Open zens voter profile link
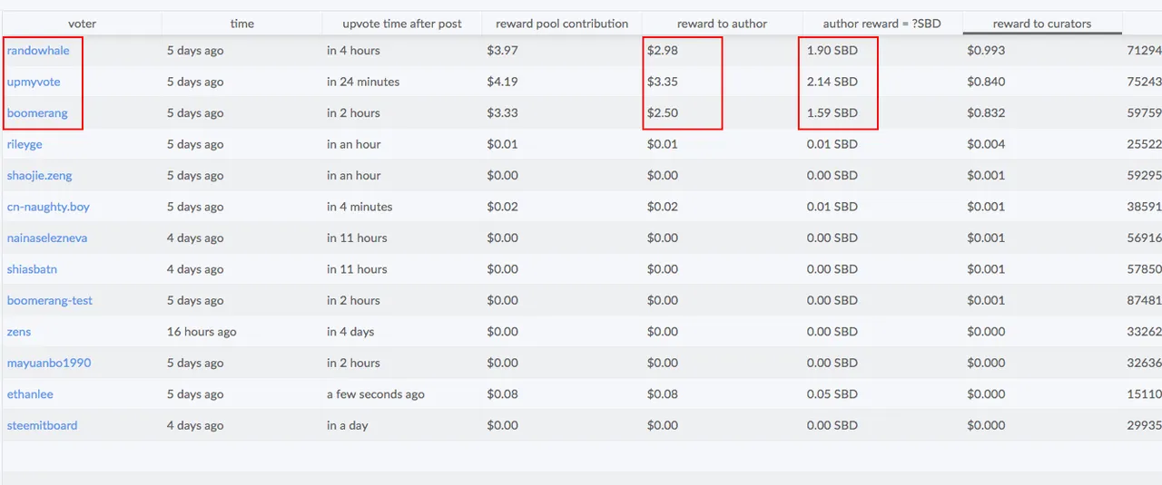This screenshot has height=485, width=1162. tap(19, 332)
